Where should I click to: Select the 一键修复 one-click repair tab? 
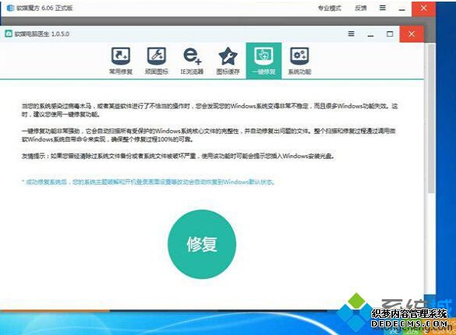click(263, 61)
